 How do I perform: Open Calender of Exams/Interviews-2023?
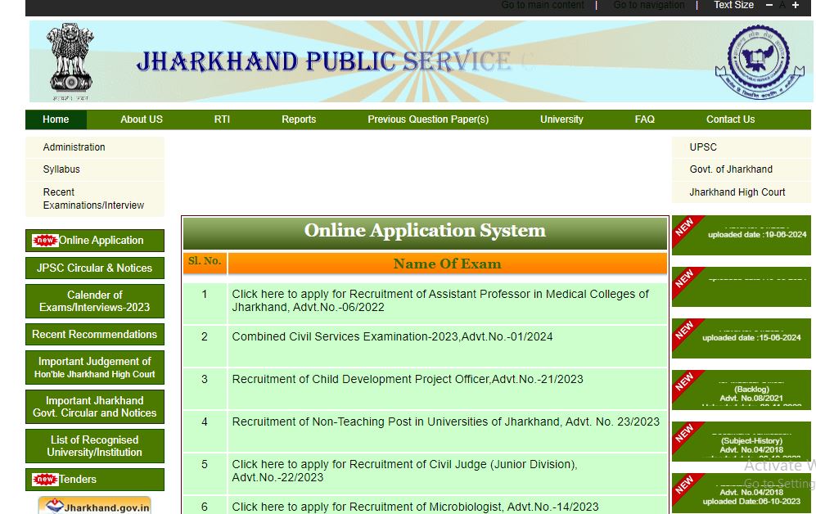(94, 301)
